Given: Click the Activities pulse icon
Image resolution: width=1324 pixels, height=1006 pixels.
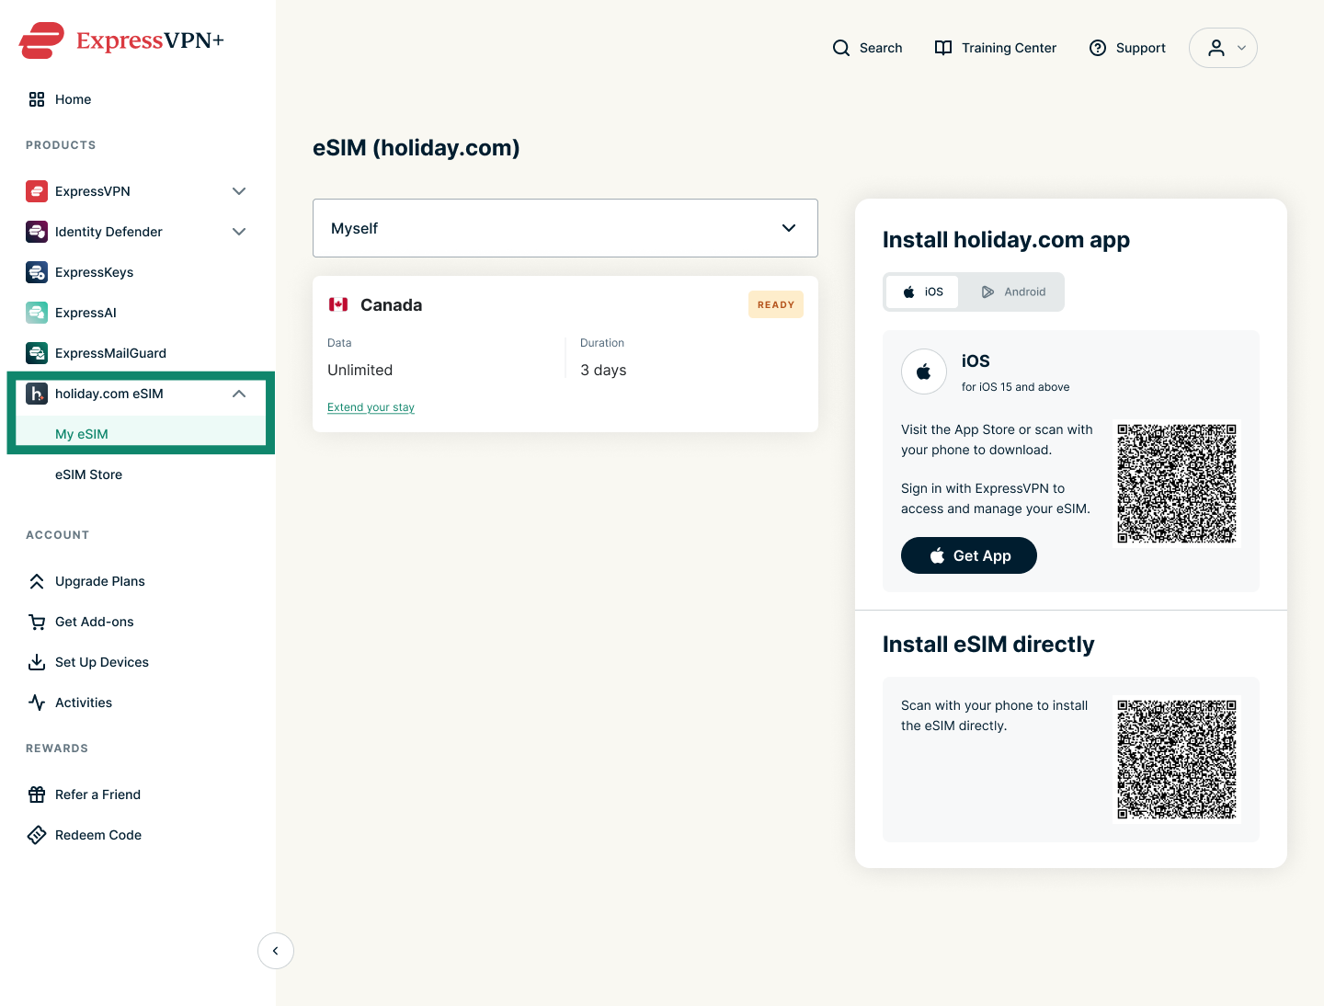Looking at the screenshot, I should pos(37,703).
